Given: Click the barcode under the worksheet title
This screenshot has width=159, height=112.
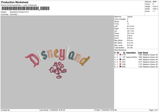Looking at the screenshot, I should click(x=25, y=8).
